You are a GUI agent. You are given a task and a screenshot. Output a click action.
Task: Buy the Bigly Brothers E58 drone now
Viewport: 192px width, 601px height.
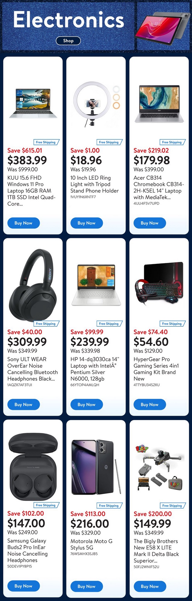pos(150,586)
